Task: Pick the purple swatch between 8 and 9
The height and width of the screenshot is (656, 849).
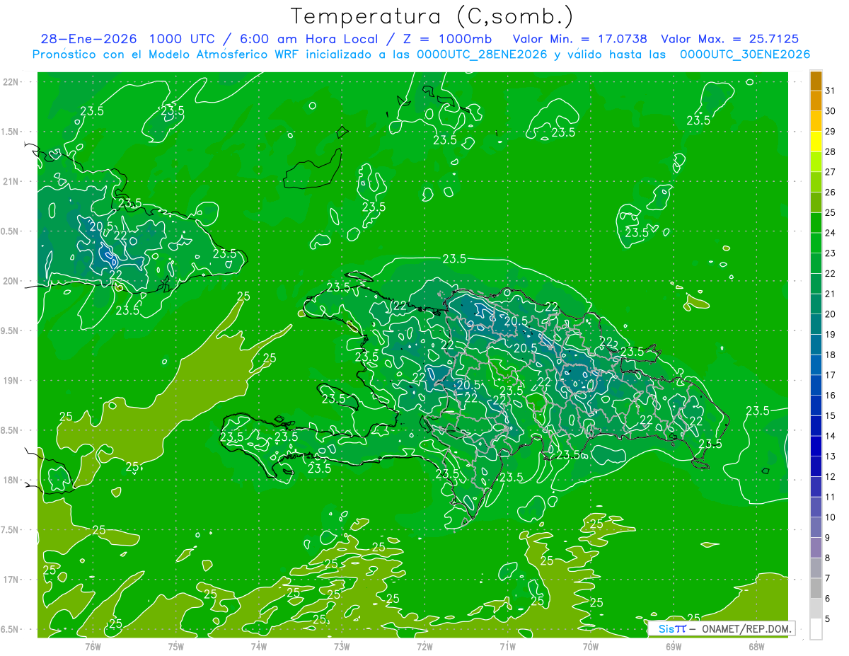Action: coord(816,548)
